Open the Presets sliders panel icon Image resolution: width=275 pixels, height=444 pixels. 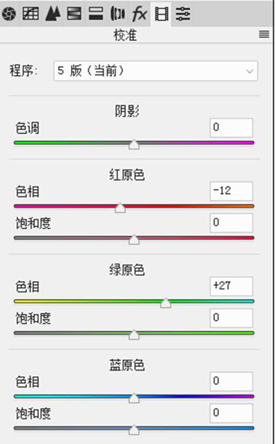183,14
